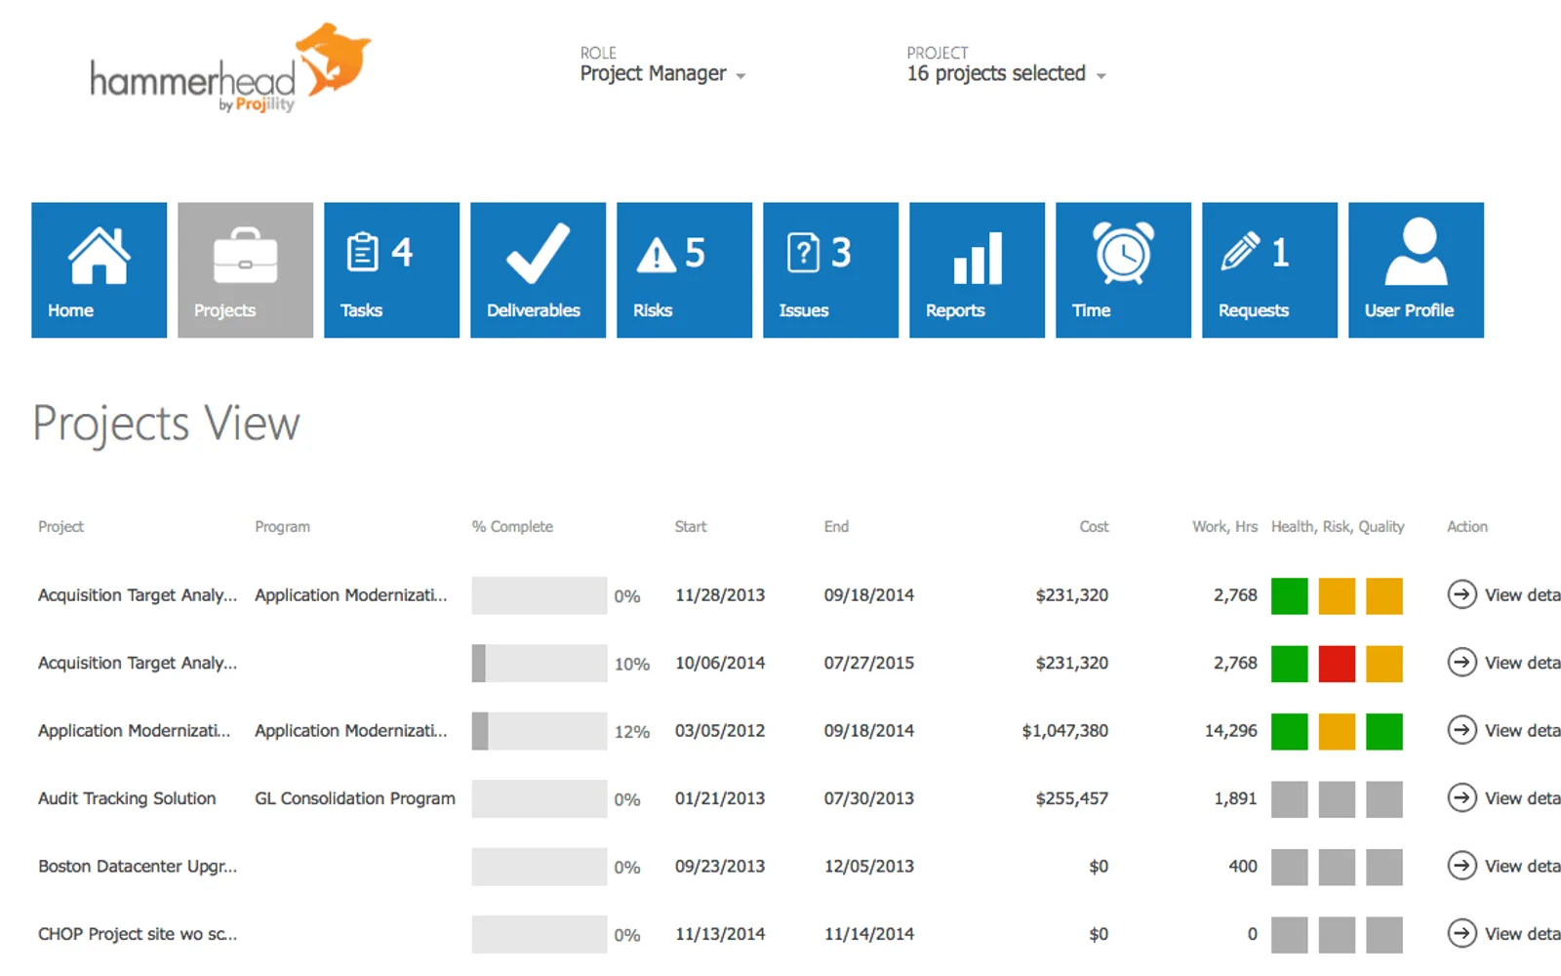Sort by the % Complete column header
Image resolution: width=1561 pixels, height=976 pixels.
pyautogui.click(x=512, y=526)
